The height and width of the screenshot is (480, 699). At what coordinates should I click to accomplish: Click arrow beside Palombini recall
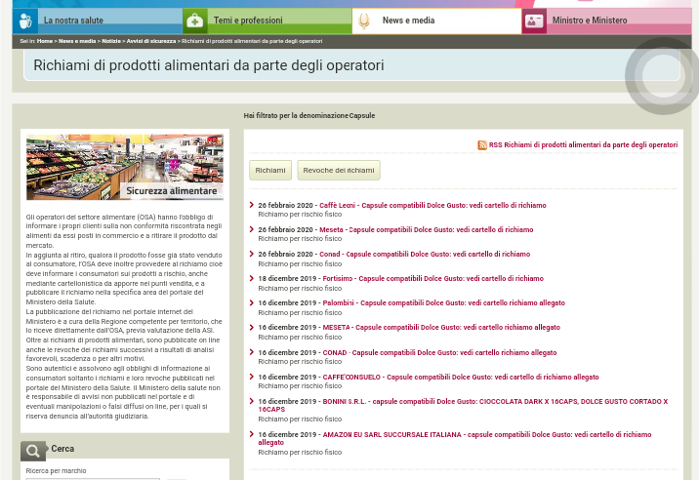252,303
